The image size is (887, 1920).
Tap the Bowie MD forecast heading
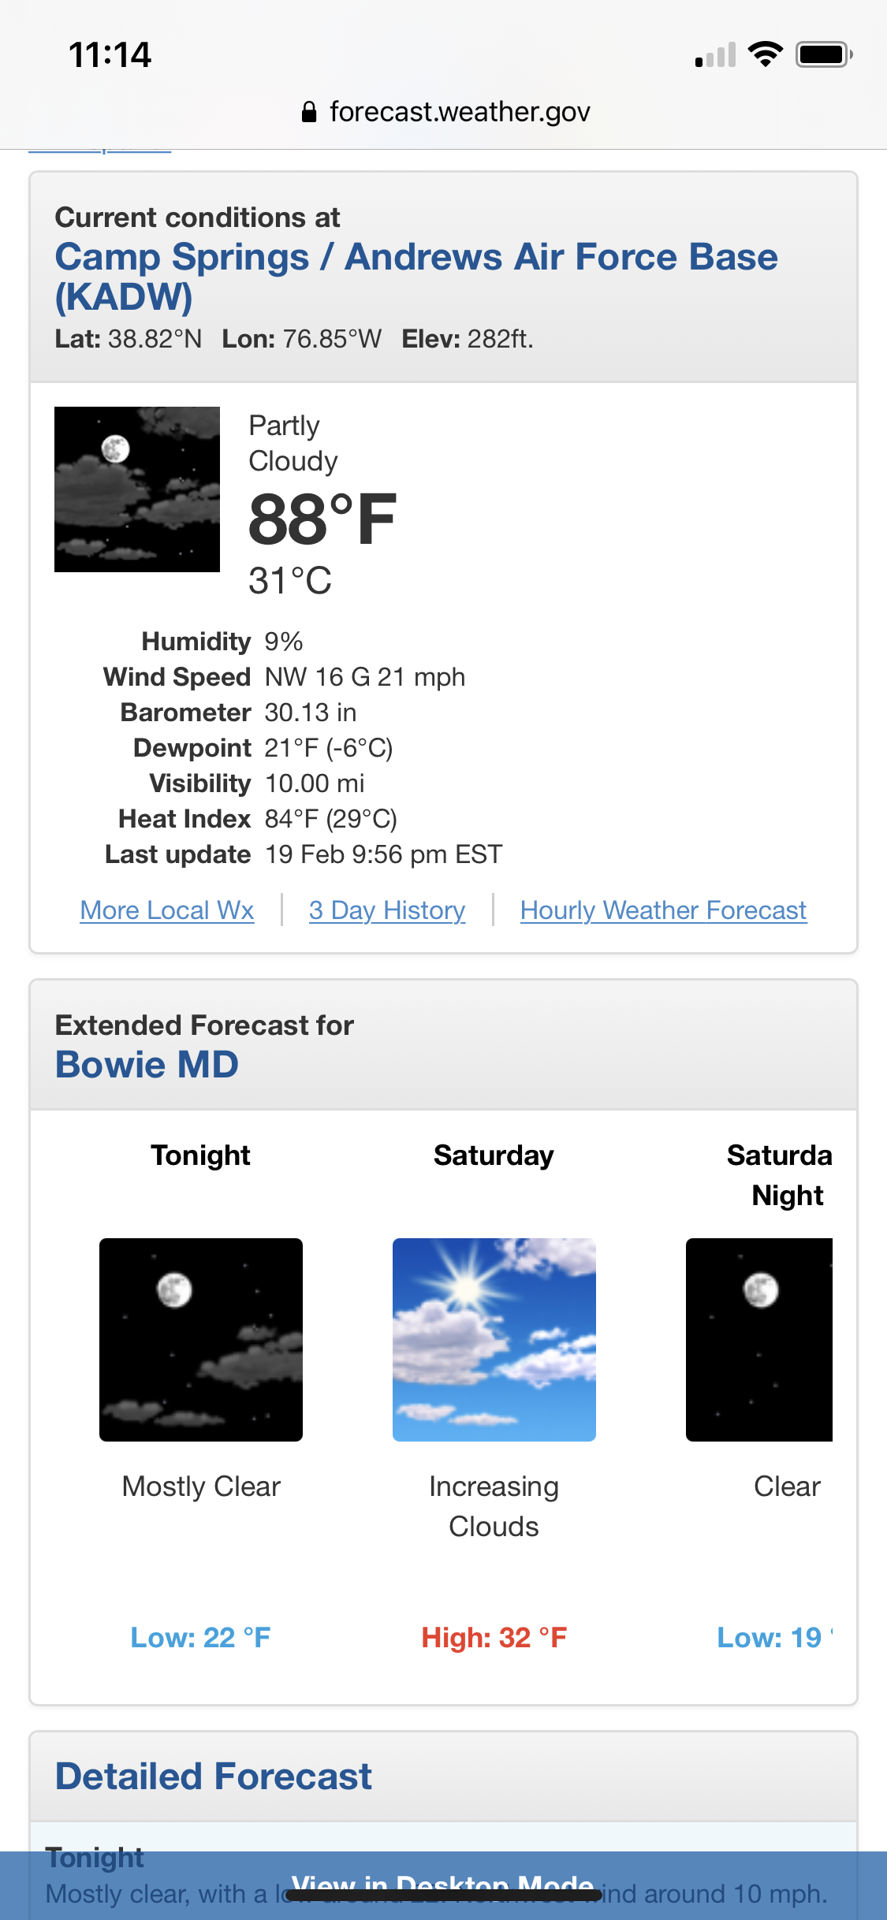click(x=147, y=1065)
